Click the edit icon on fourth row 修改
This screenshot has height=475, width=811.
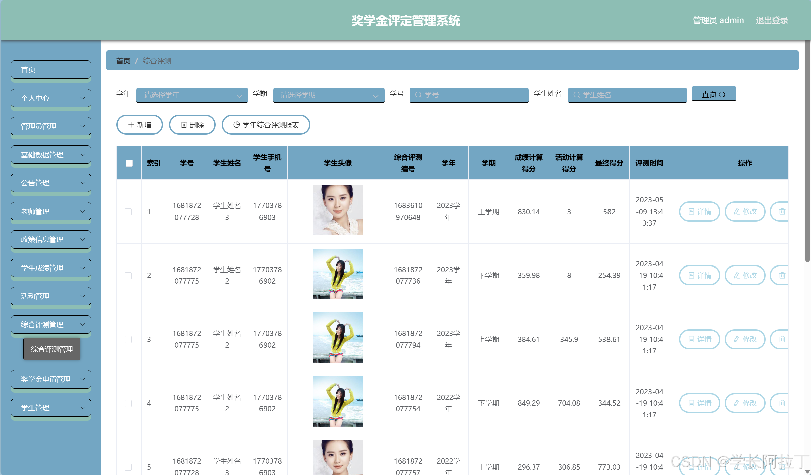737,403
